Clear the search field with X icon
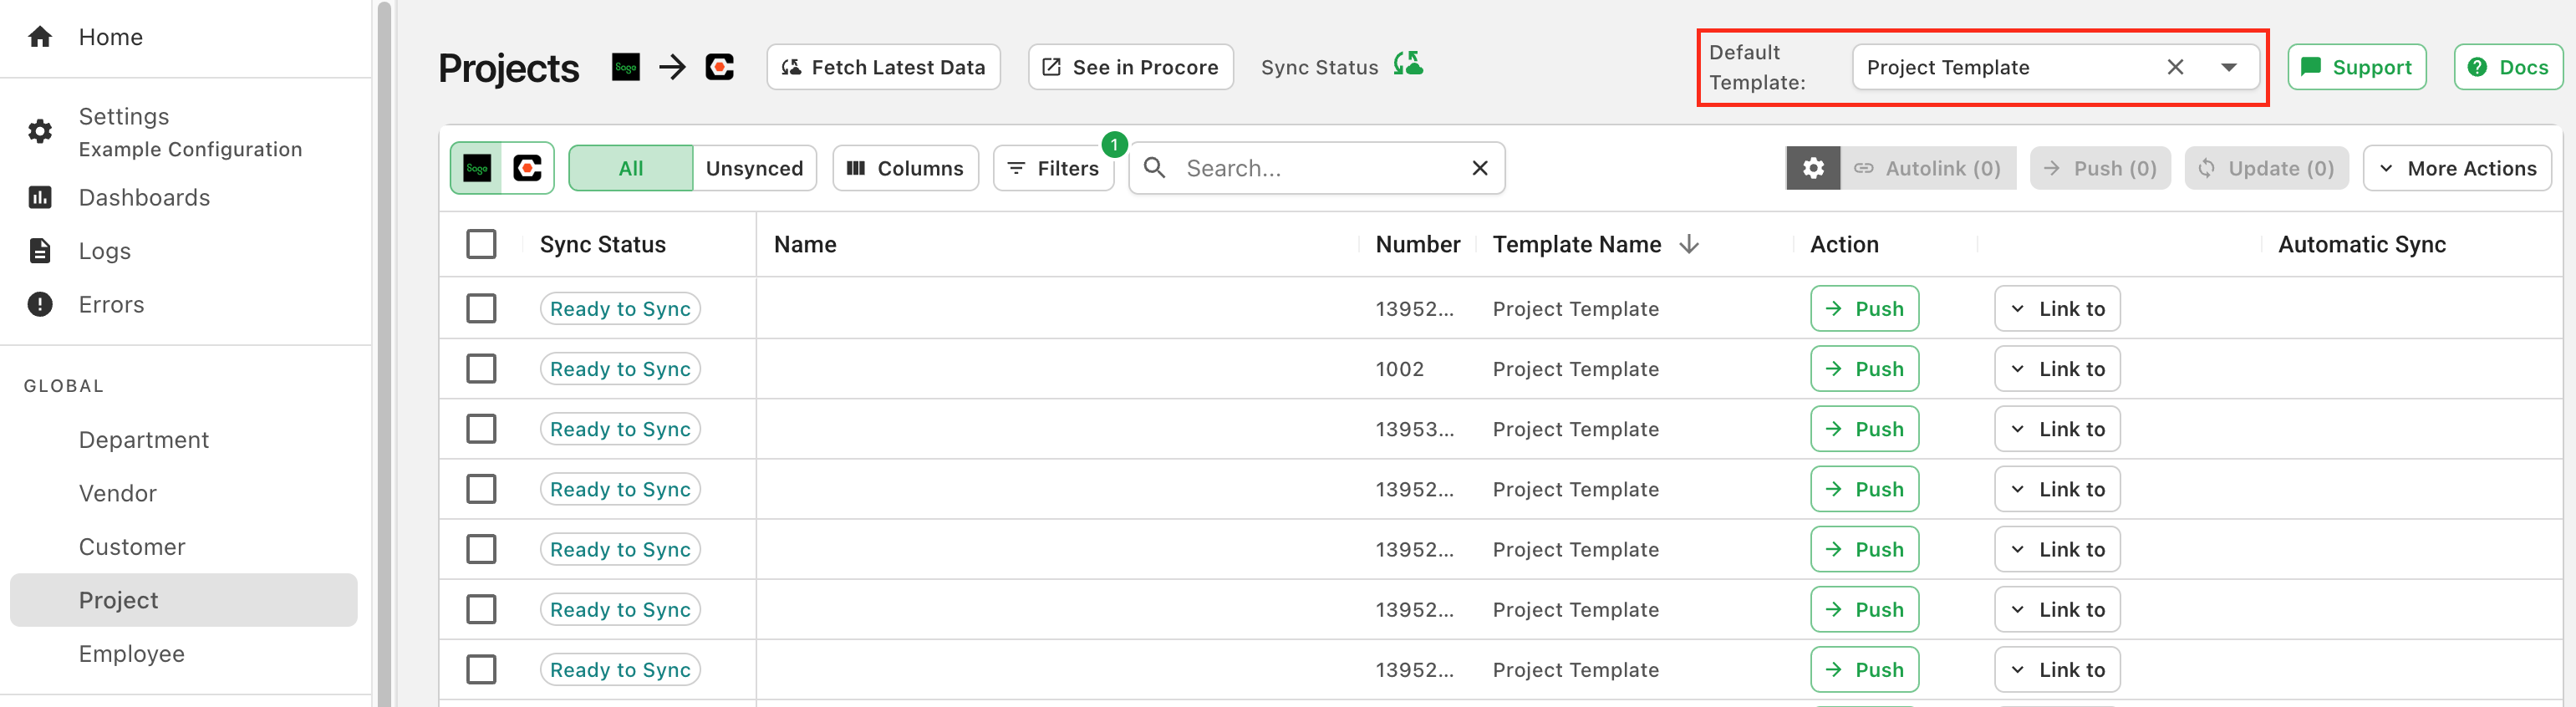 coord(1479,168)
